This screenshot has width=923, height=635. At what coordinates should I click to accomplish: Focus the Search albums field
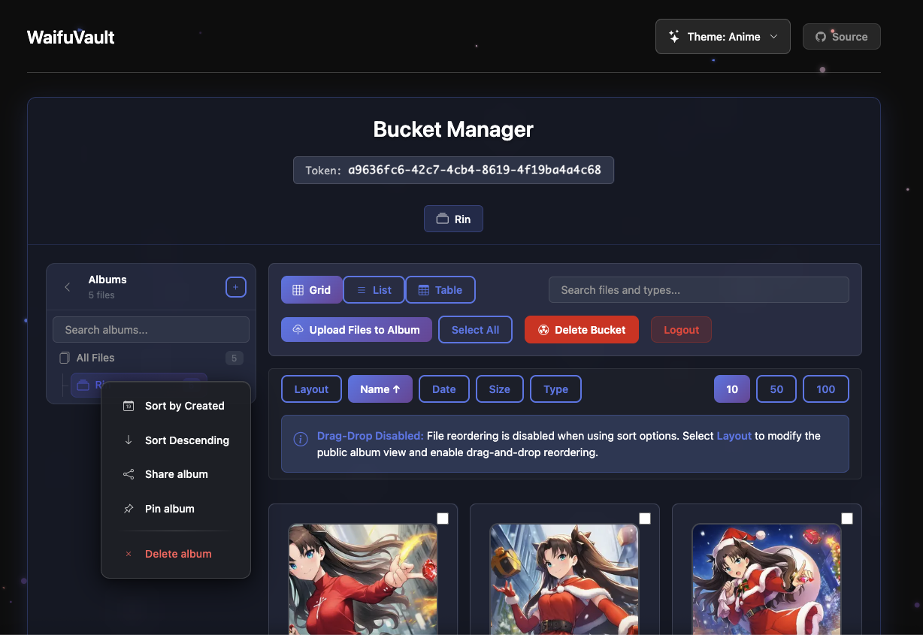[151, 329]
